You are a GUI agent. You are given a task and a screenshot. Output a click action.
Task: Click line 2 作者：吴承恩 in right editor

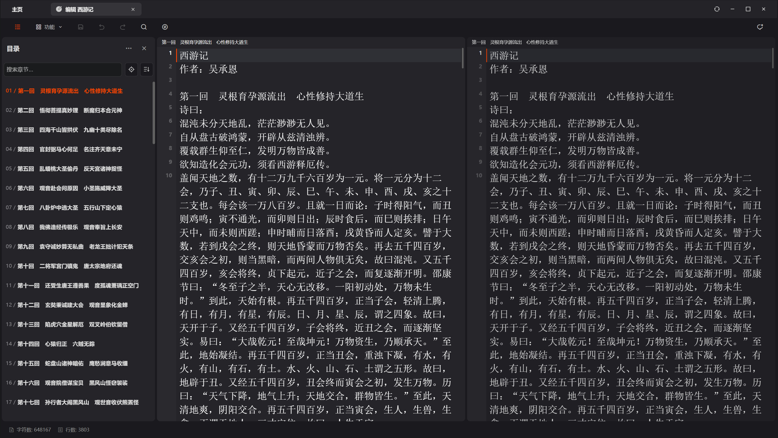coord(519,69)
